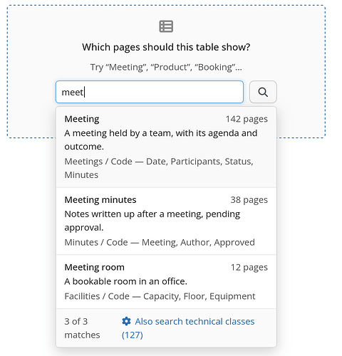342x356 pixels.
Task: Click "Minutes / Code — Meeting, Author, Approved" line
Action: (160, 243)
